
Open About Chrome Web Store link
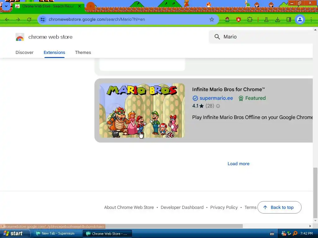129,207
